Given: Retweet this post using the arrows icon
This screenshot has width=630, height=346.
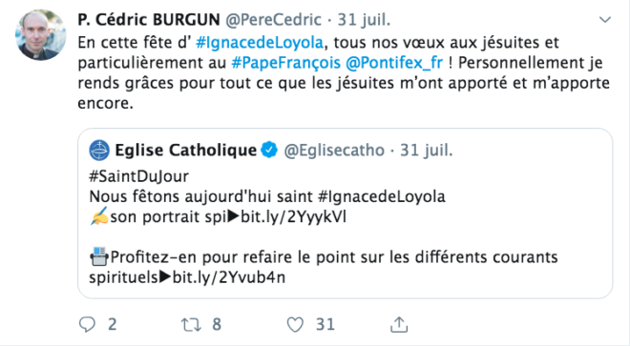Looking at the screenshot, I should coord(191,324).
